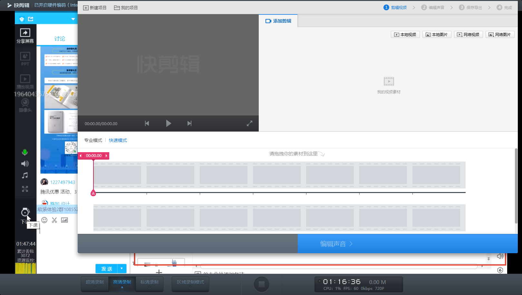Proceed with 编辑声音 button
The height and width of the screenshot is (295, 522).
(407, 244)
